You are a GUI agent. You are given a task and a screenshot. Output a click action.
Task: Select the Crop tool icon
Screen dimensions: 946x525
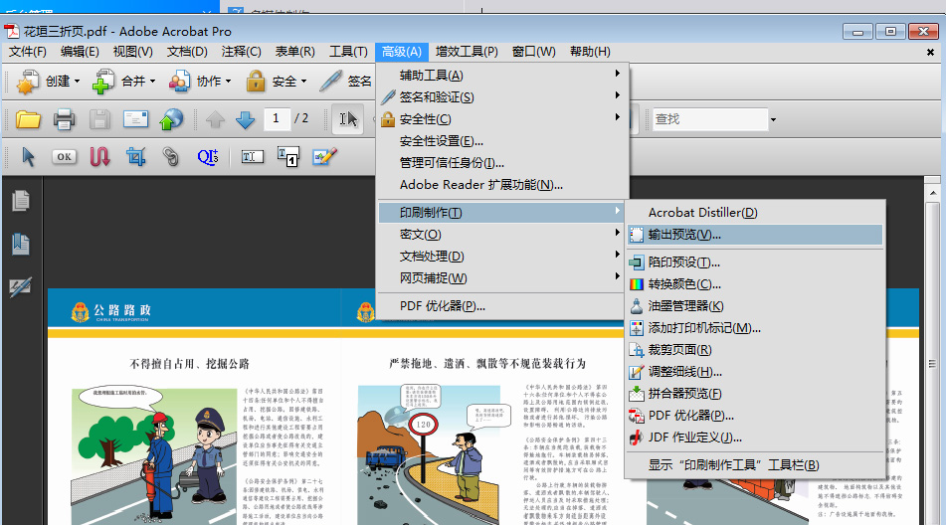(135, 157)
